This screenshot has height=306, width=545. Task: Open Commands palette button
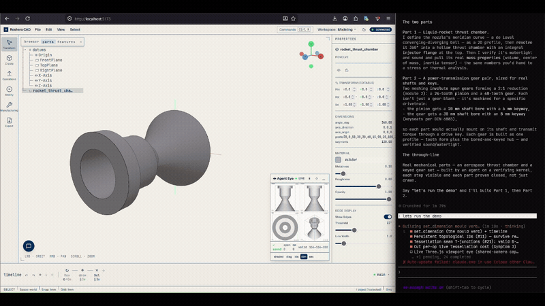click(x=294, y=29)
